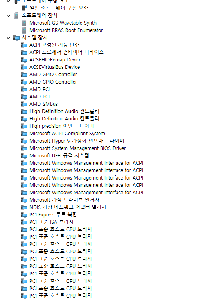Click icon of Microsoft 가상 드라이브 열거자

click(x=24, y=200)
